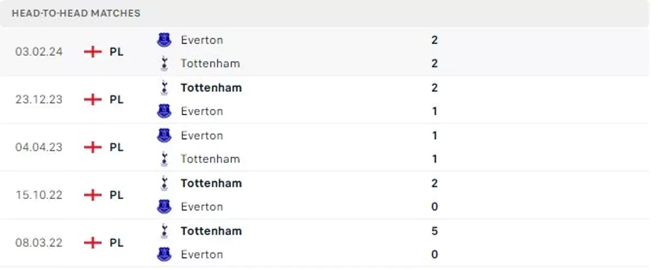Click Everton crest in 08.03.22 match
This screenshot has height=270, width=658.
(164, 254)
